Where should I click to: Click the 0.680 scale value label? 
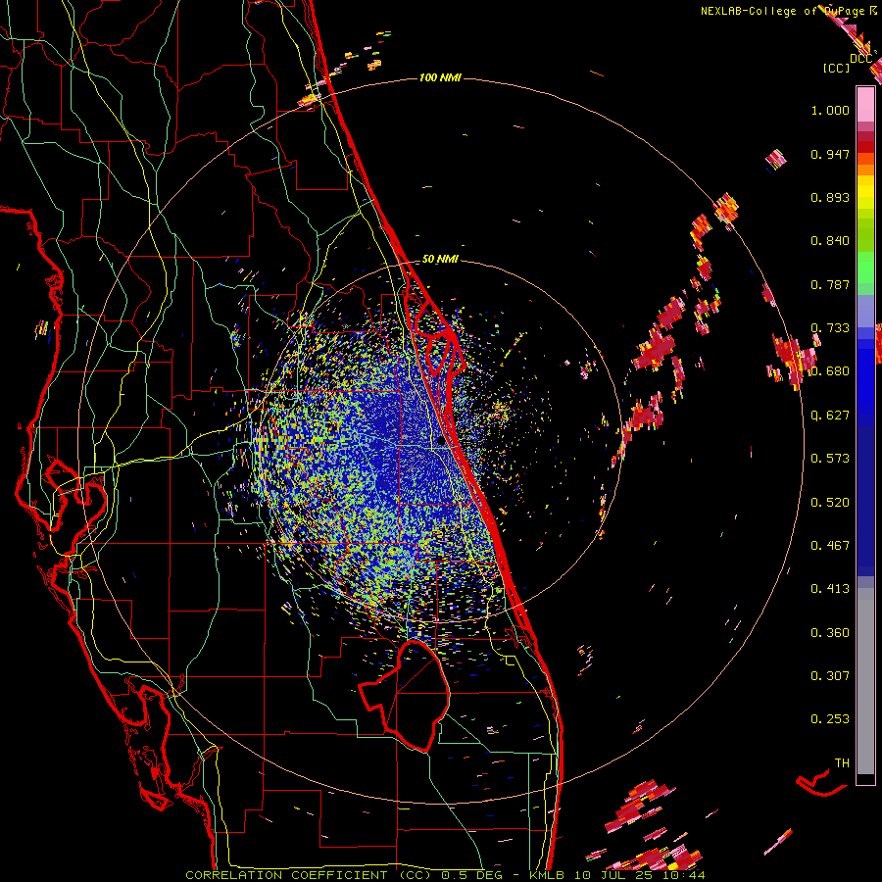point(830,371)
